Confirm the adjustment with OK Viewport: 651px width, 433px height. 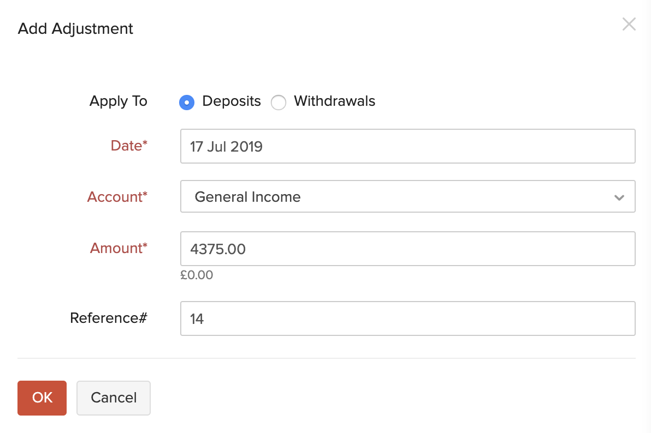pos(42,398)
